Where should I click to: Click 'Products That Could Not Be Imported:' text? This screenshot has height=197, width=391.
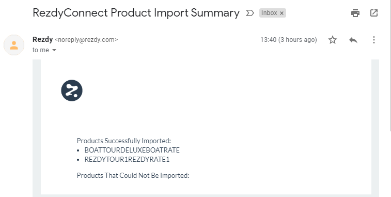point(133,175)
